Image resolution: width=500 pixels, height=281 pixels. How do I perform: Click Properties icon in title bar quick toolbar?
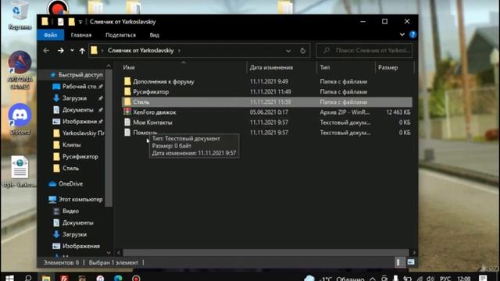pos(61,22)
